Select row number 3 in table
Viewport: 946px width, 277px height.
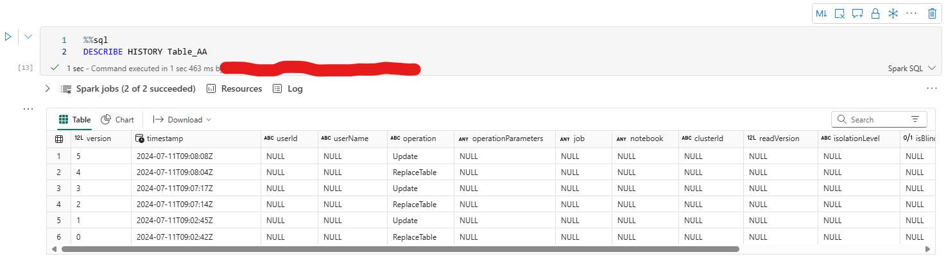click(x=58, y=189)
